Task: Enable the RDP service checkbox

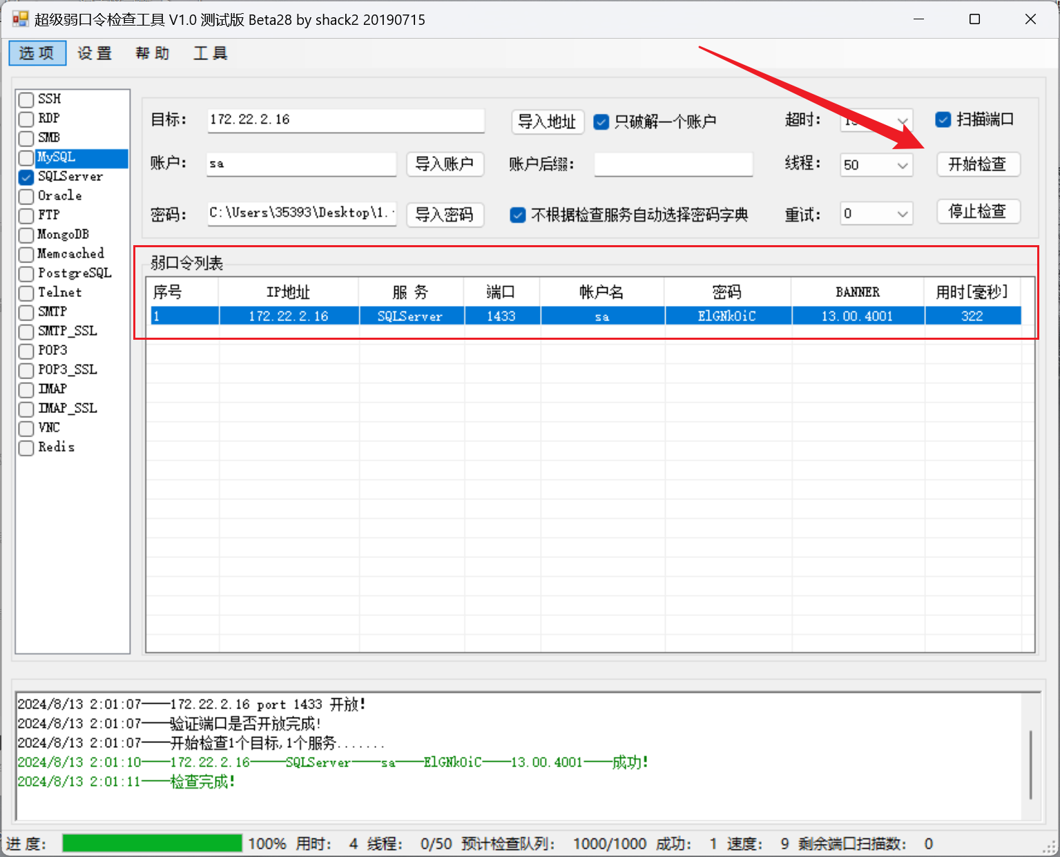Action: [x=26, y=119]
